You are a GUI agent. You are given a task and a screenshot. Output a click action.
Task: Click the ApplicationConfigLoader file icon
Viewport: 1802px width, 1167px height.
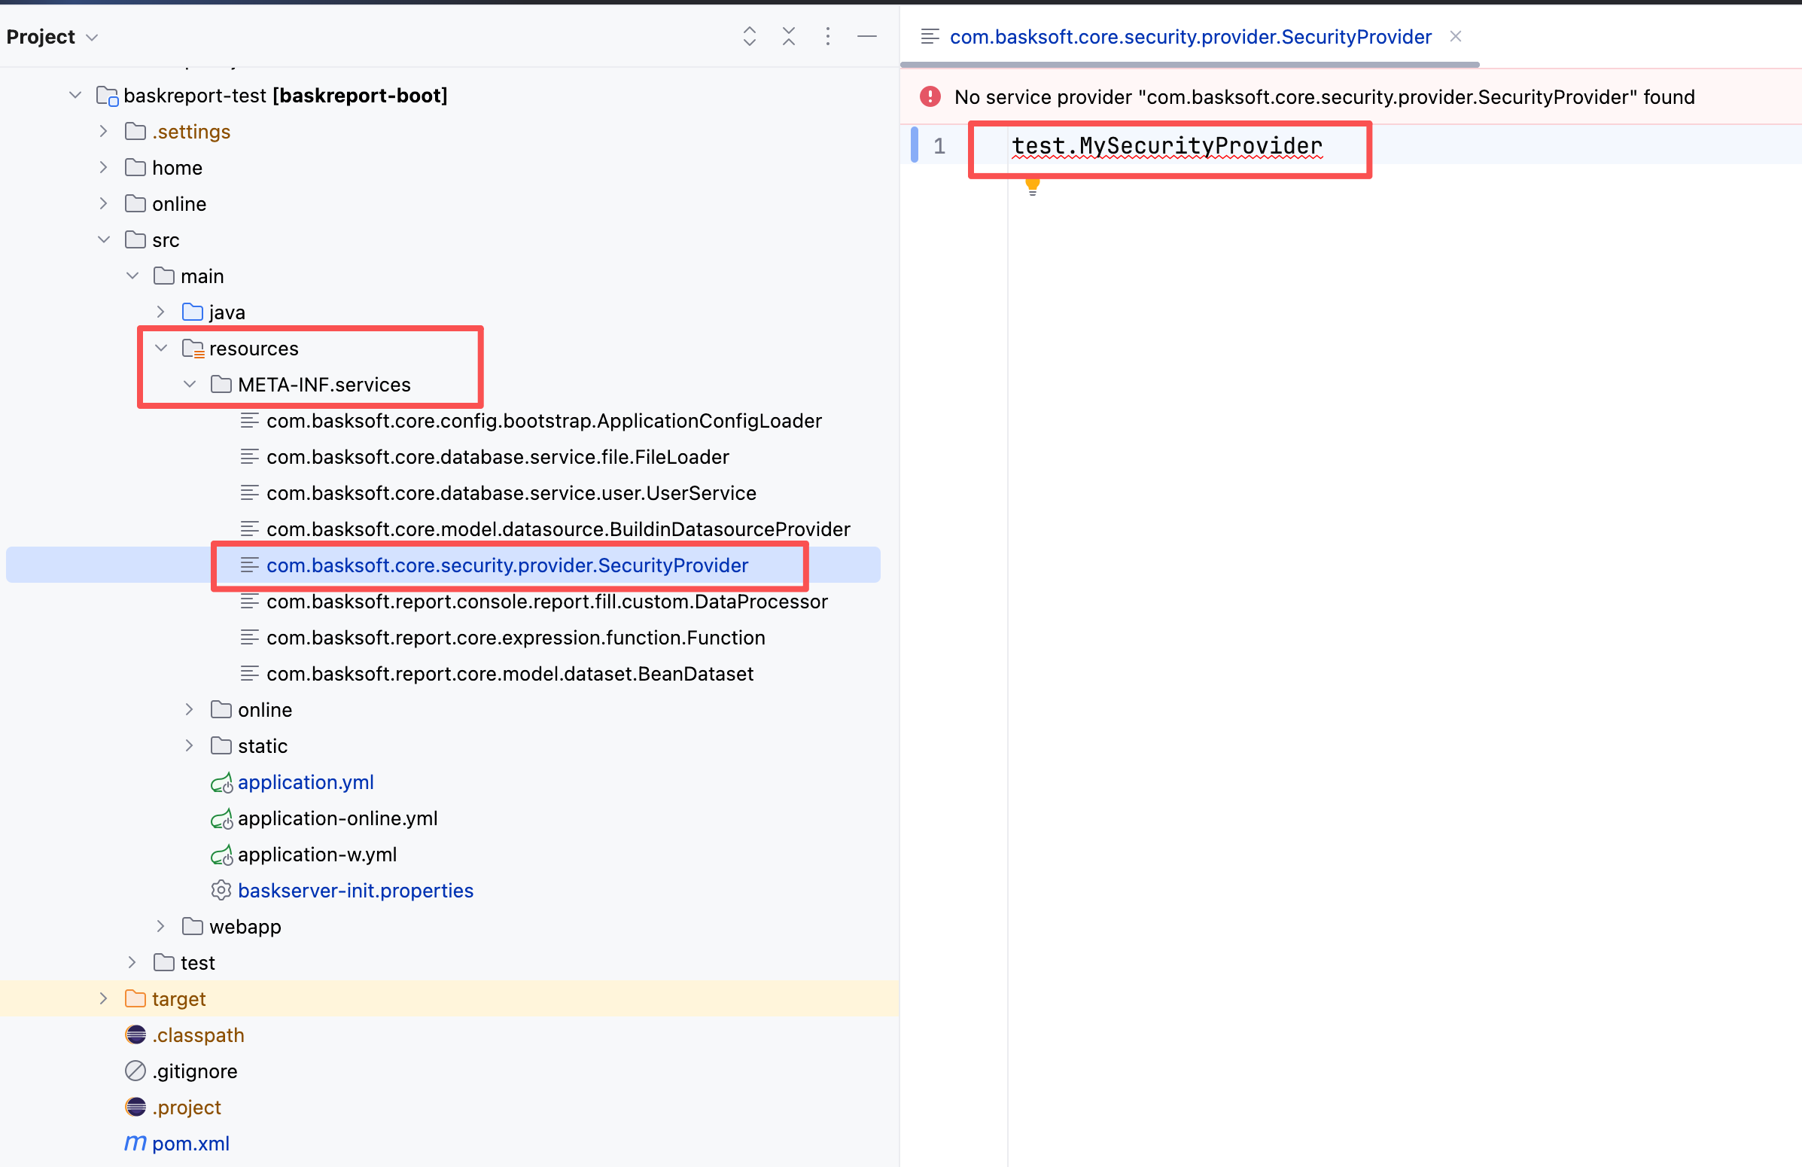pyautogui.click(x=249, y=420)
